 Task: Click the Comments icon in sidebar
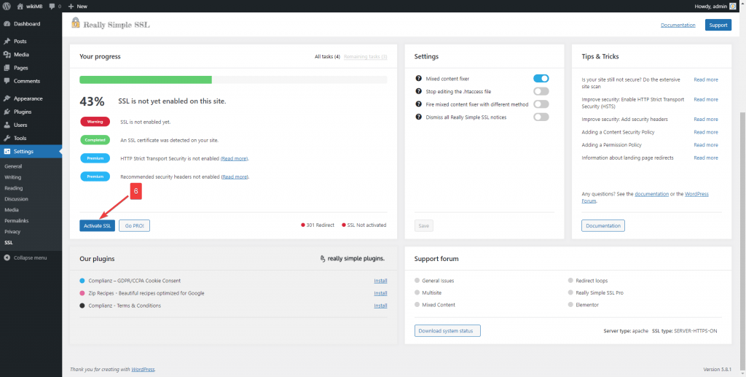point(7,81)
